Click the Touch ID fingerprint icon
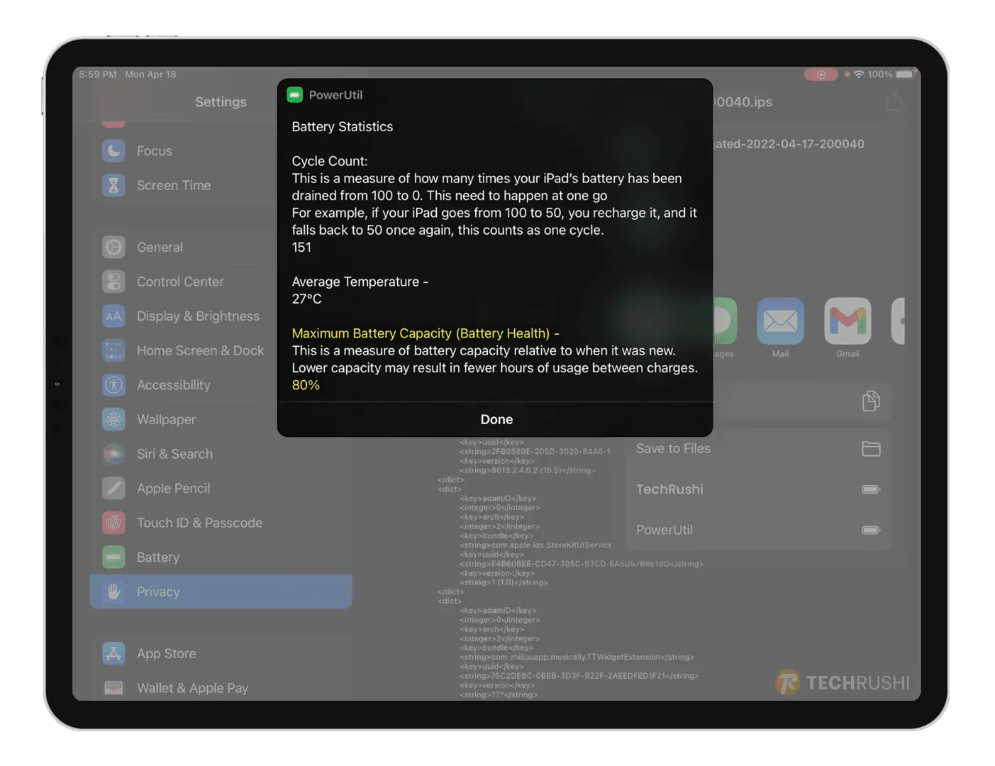The width and height of the screenshot is (995, 766). [x=113, y=523]
